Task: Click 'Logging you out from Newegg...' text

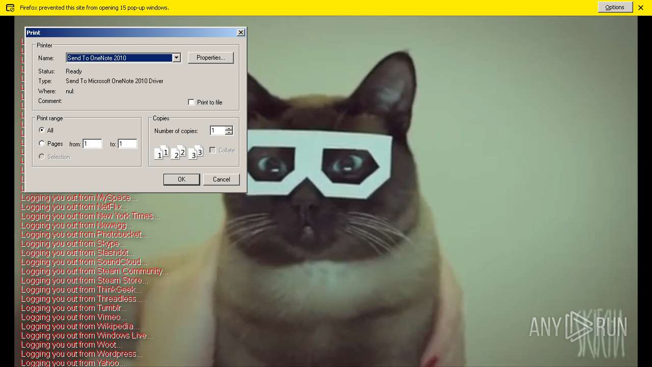Action: tap(77, 225)
